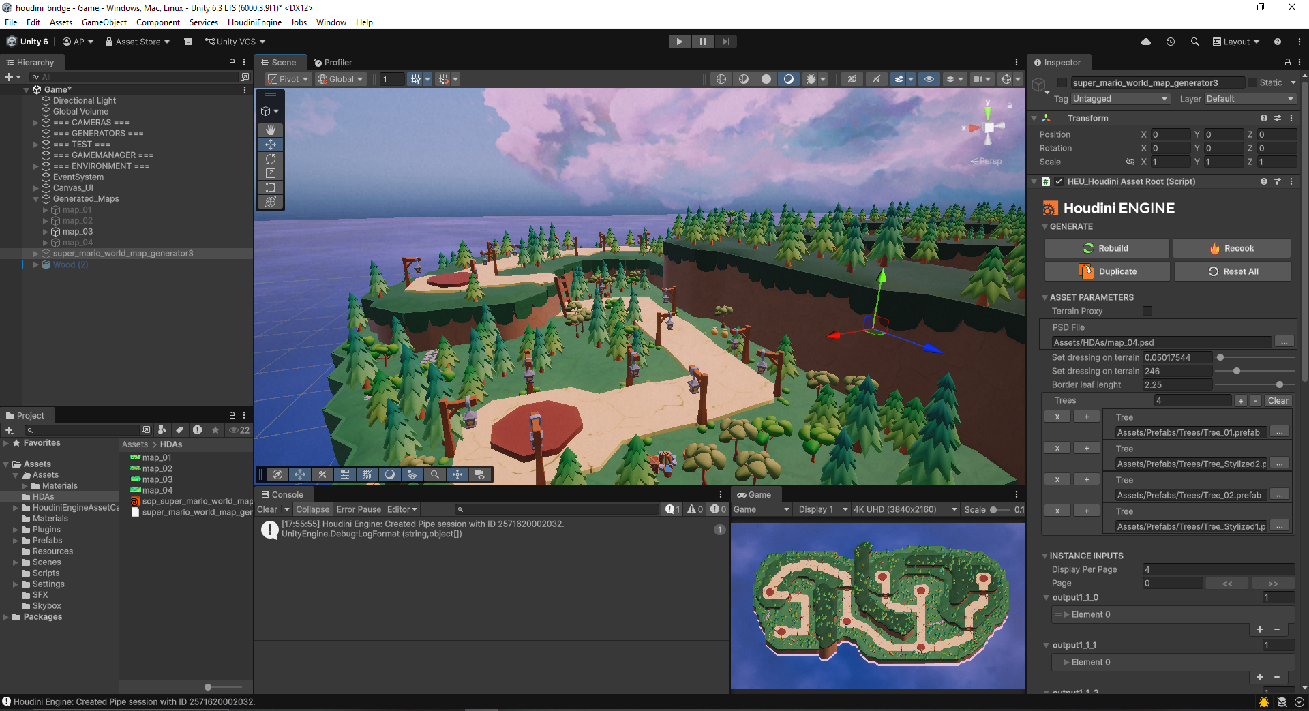Image resolution: width=1309 pixels, height=711 pixels.
Task: Toggle the GameObject active checkbox in Inspector
Action: pos(1062,82)
